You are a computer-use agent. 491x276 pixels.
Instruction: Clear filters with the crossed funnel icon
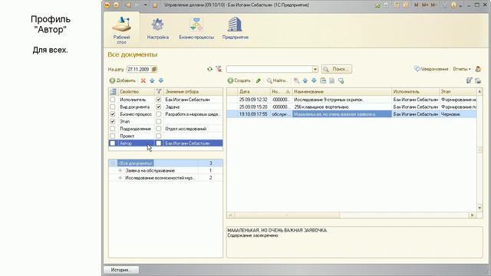click(219, 69)
